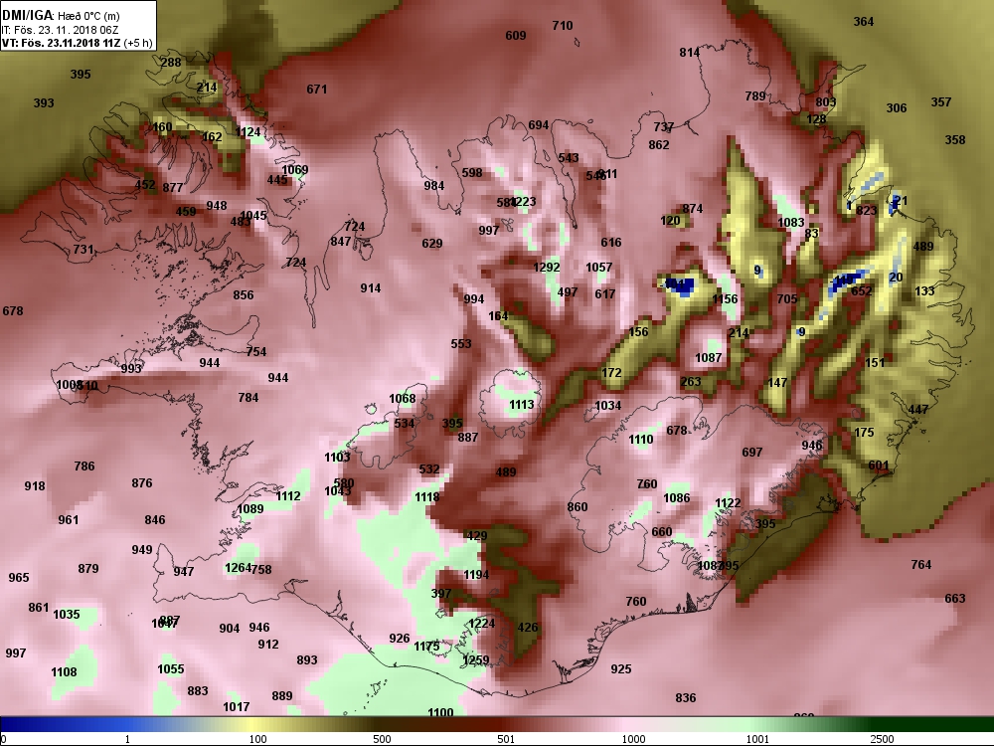Click the '1110' value

[640, 439]
